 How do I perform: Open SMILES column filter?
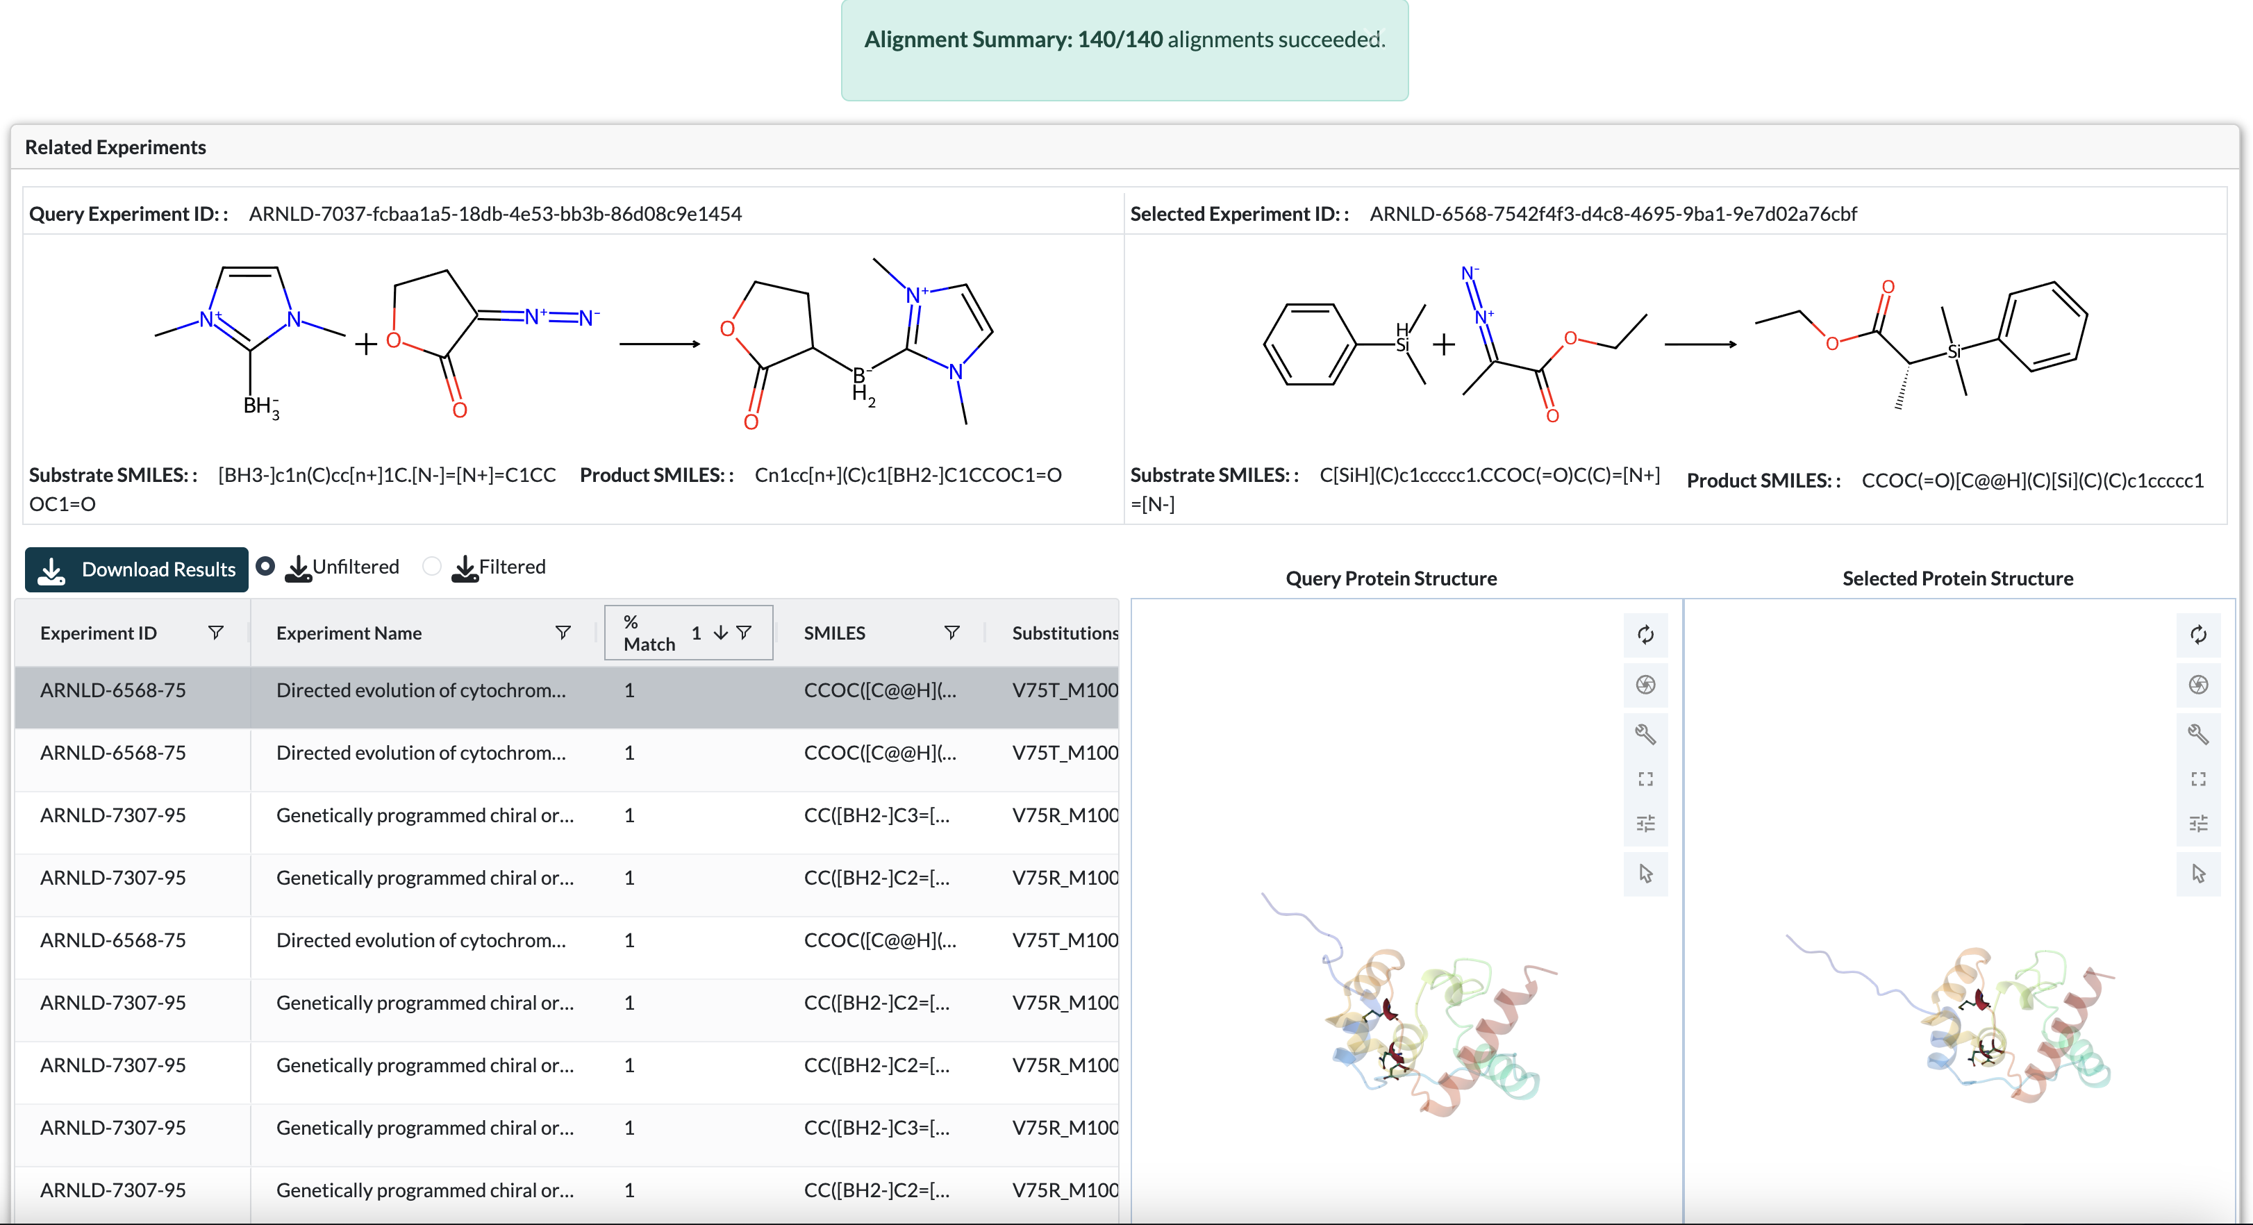tap(951, 632)
